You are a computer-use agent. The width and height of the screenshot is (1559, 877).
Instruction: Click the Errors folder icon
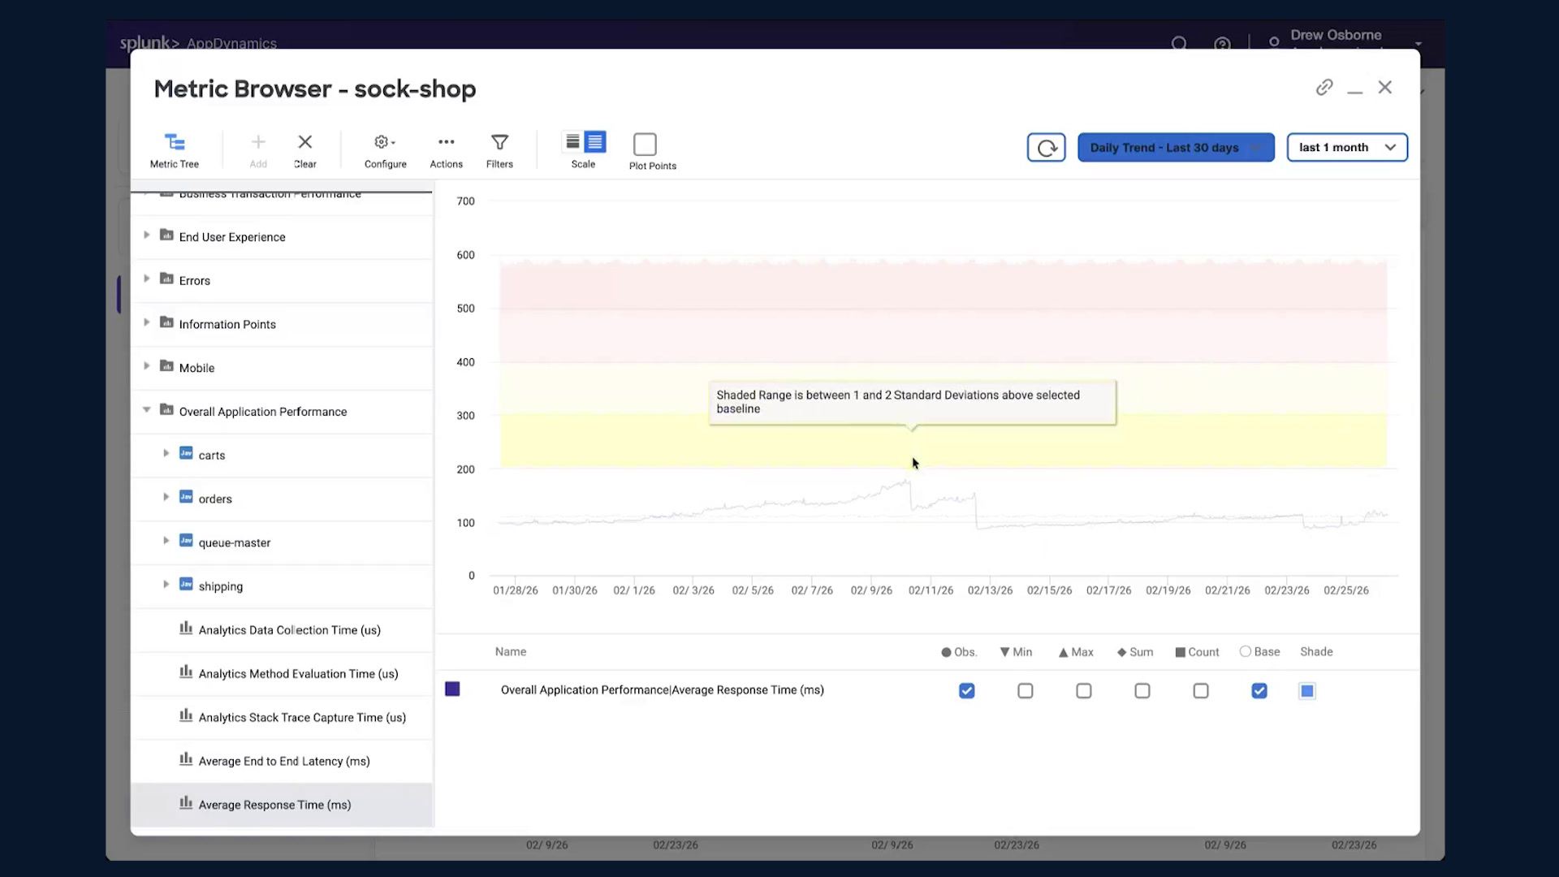166,279
